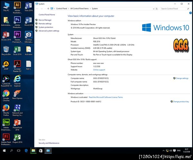Viewport: 193px width, 160px height.
Task: Open Project 2016 desktop shortcut
Action: [17, 138]
